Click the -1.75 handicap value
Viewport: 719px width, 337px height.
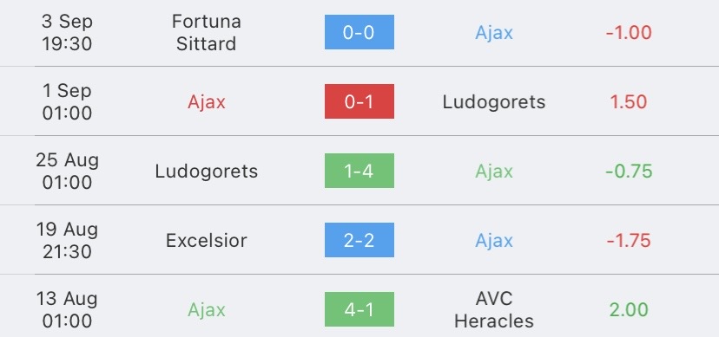(x=629, y=241)
